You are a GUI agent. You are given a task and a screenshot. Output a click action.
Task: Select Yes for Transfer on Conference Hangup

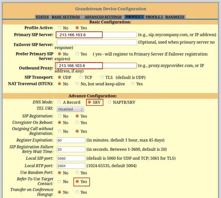coord(77,192)
